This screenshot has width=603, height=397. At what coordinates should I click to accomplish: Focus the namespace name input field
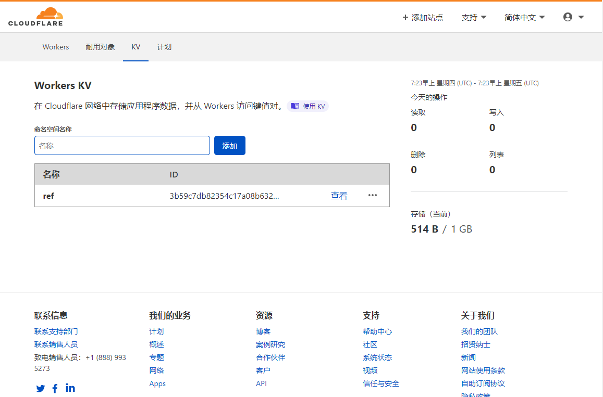(122, 146)
